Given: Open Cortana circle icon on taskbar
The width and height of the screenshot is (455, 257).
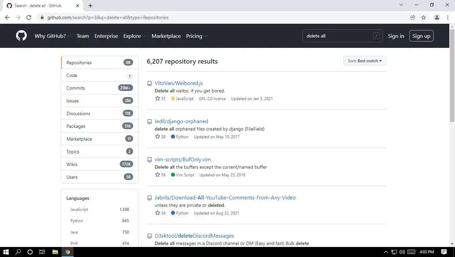Looking at the screenshot, I should (30, 252).
